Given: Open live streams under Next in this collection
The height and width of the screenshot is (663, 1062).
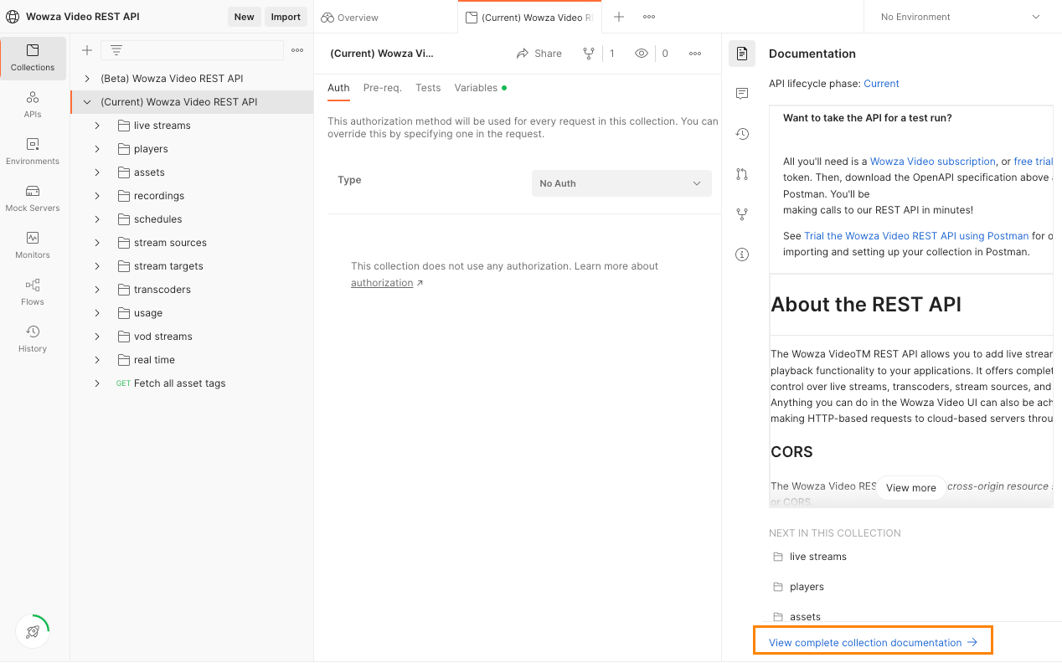Looking at the screenshot, I should (x=817, y=557).
